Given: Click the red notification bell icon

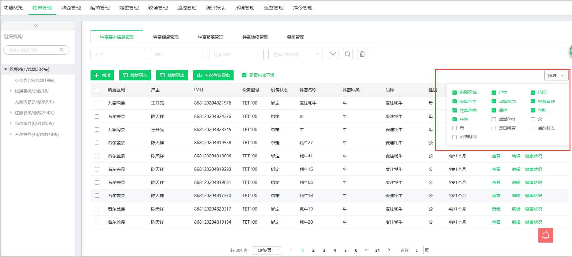Looking at the screenshot, I should (545, 235).
